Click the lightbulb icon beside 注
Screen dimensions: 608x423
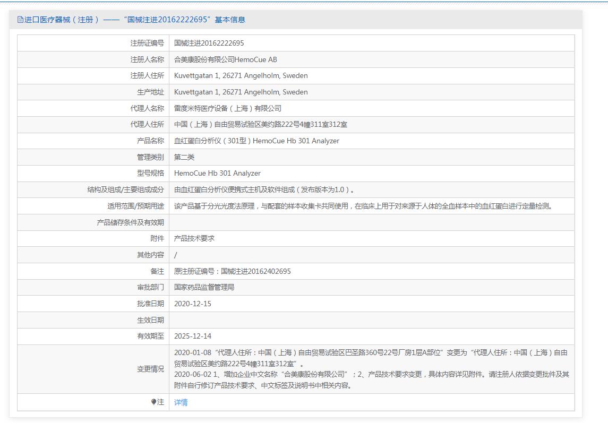tap(154, 402)
